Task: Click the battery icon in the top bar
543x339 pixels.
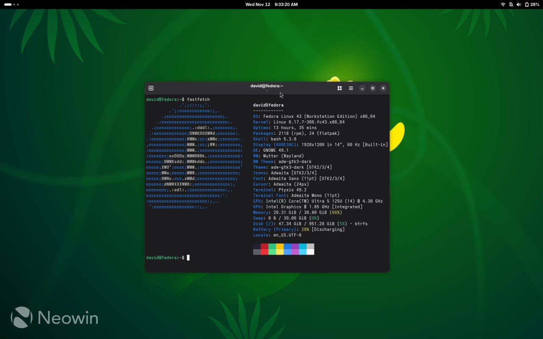Action: coord(528,5)
